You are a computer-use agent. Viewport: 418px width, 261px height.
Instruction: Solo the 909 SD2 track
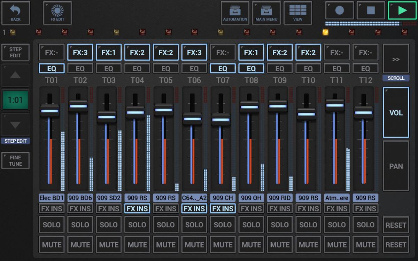click(x=109, y=225)
